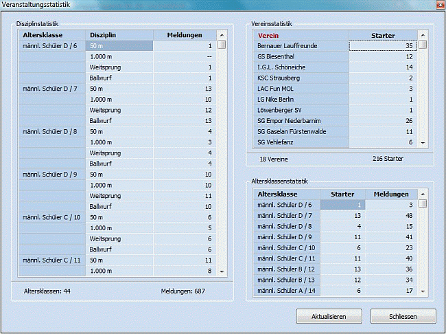This screenshot has height=334, width=446.
Task: Click Meldungen header in Disziplinstatistik table
Action: point(184,34)
